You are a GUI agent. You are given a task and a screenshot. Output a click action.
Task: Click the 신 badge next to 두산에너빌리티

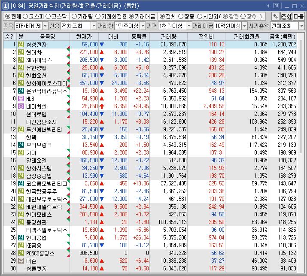pos(21,129)
